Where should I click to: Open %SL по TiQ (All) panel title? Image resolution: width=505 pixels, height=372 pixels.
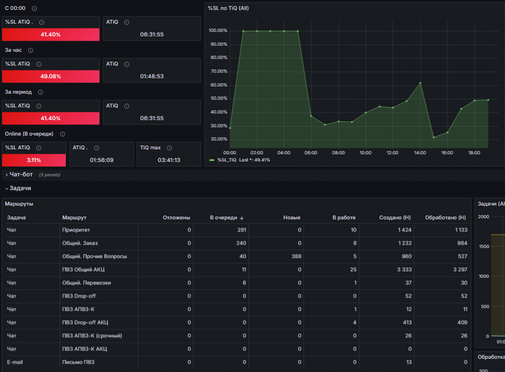pyautogui.click(x=228, y=8)
